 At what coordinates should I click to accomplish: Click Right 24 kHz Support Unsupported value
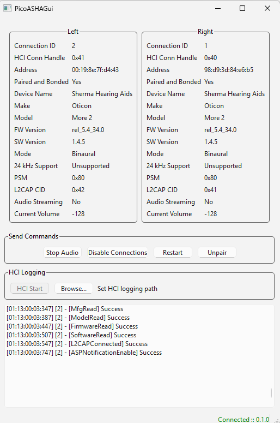click(223, 166)
